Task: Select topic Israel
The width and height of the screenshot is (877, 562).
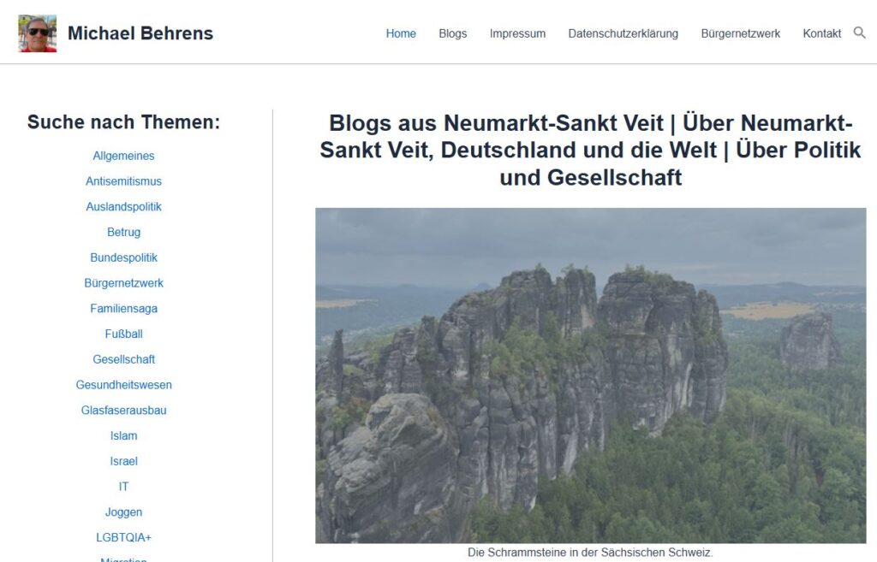Action: click(x=123, y=461)
